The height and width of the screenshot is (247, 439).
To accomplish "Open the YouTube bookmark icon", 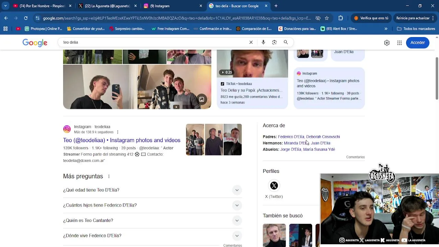I will pyautogui.click(x=18, y=29).
